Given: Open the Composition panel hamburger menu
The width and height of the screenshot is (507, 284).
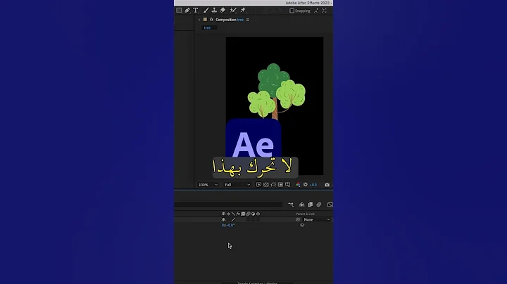Looking at the screenshot, I should (248, 20).
